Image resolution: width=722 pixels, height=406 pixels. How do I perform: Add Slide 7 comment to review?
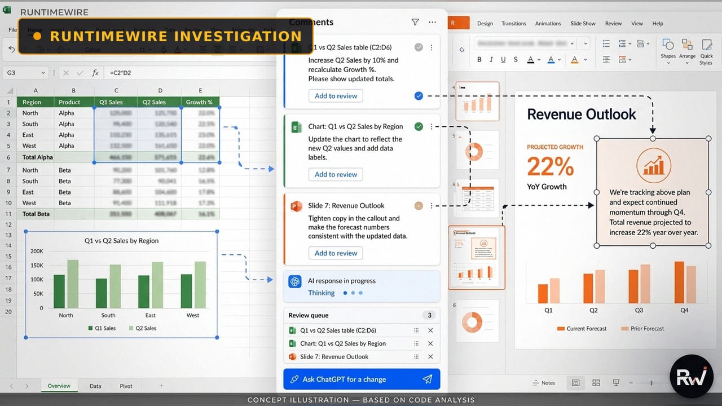[x=336, y=253]
